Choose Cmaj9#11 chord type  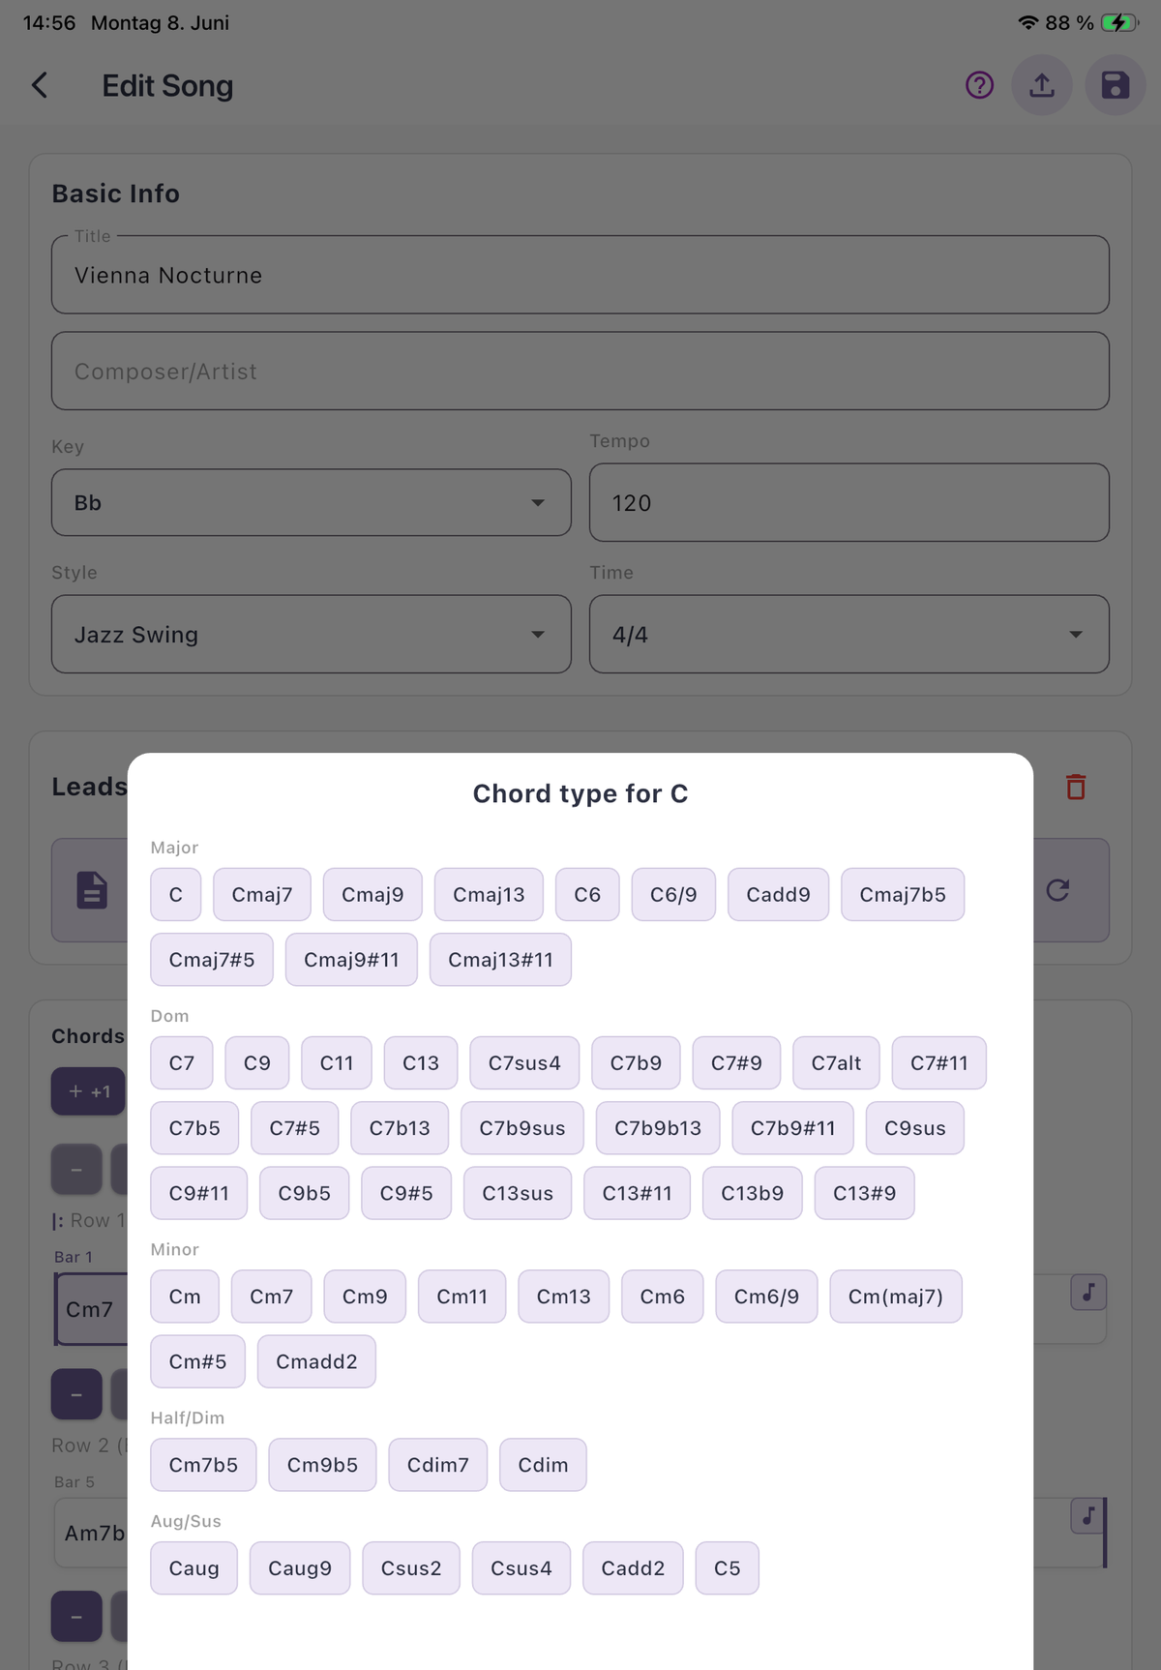pos(351,960)
